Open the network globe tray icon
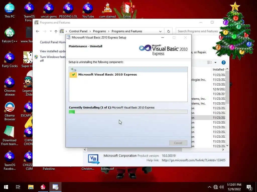This screenshot has height=192, width=257. (216, 187)
